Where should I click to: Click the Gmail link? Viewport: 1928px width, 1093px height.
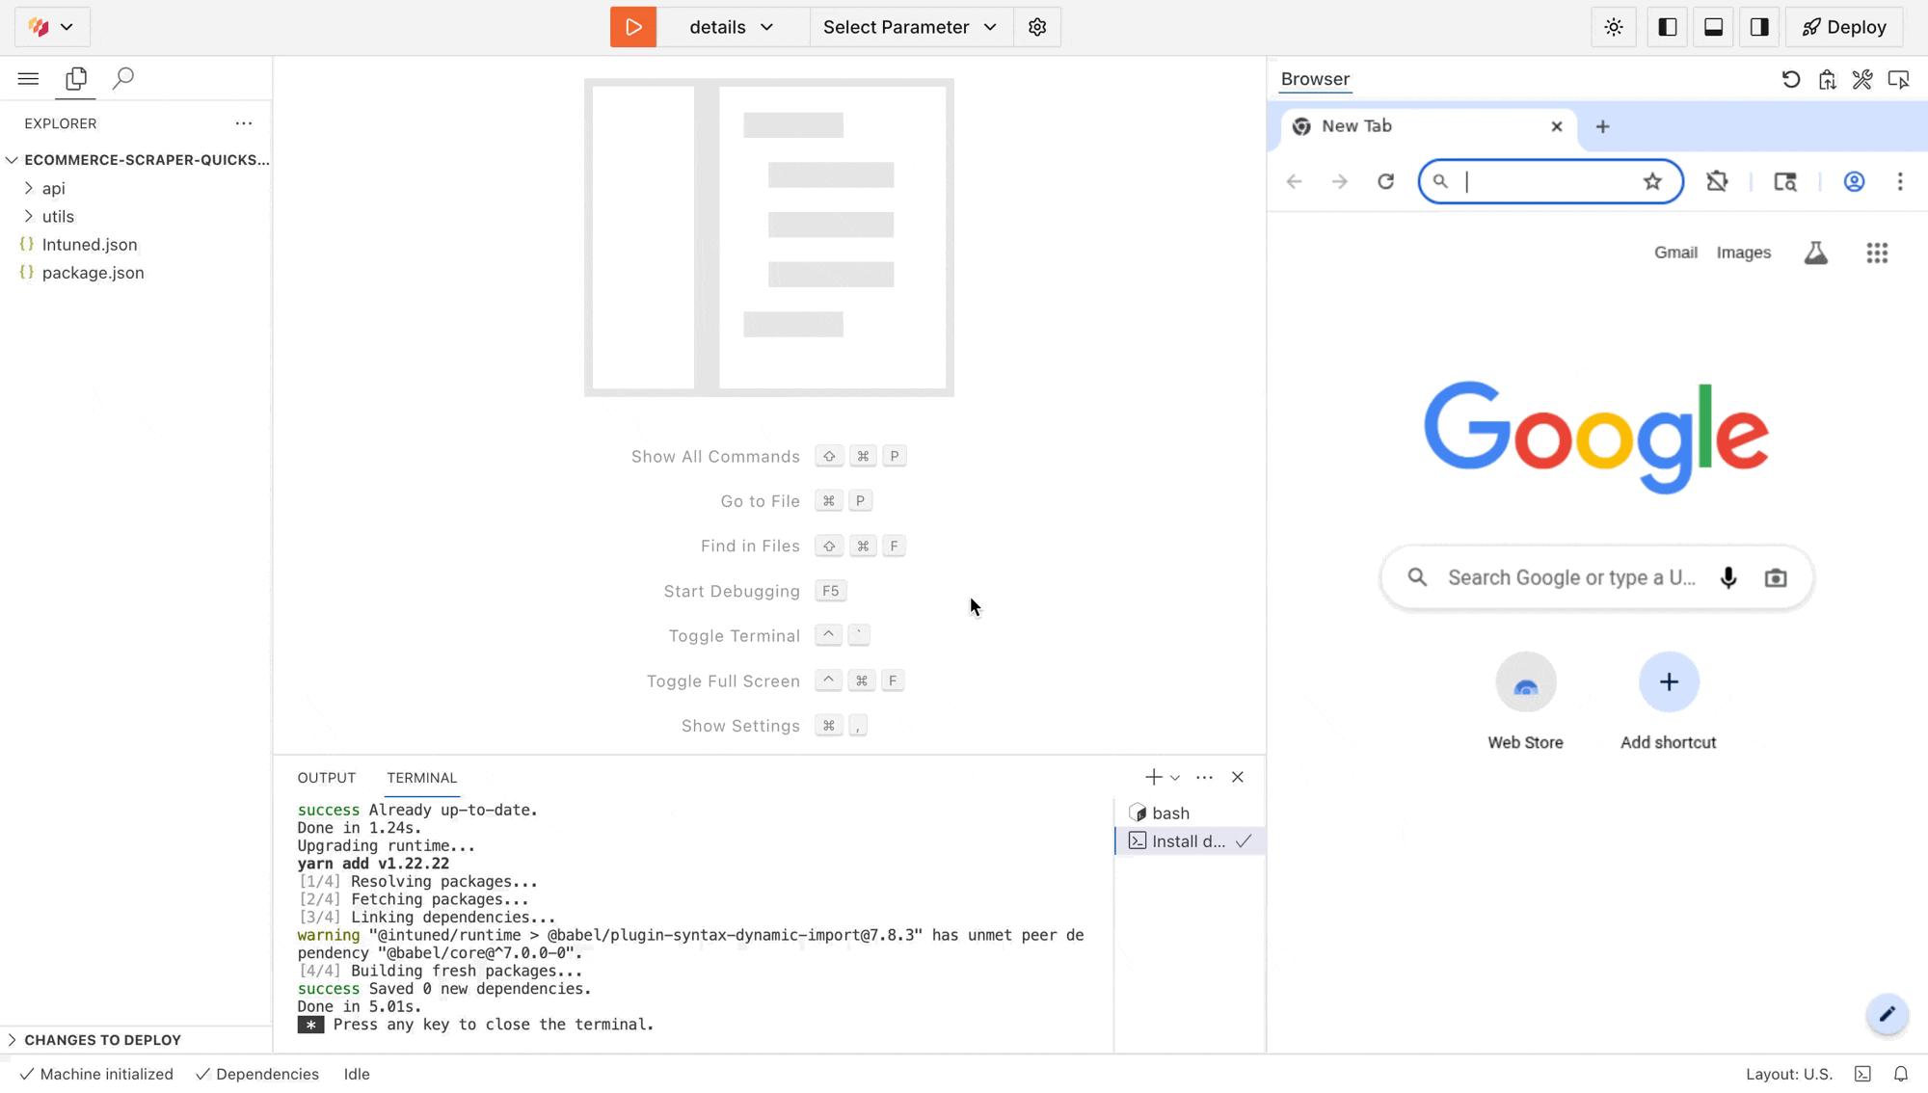[1675, 253]
